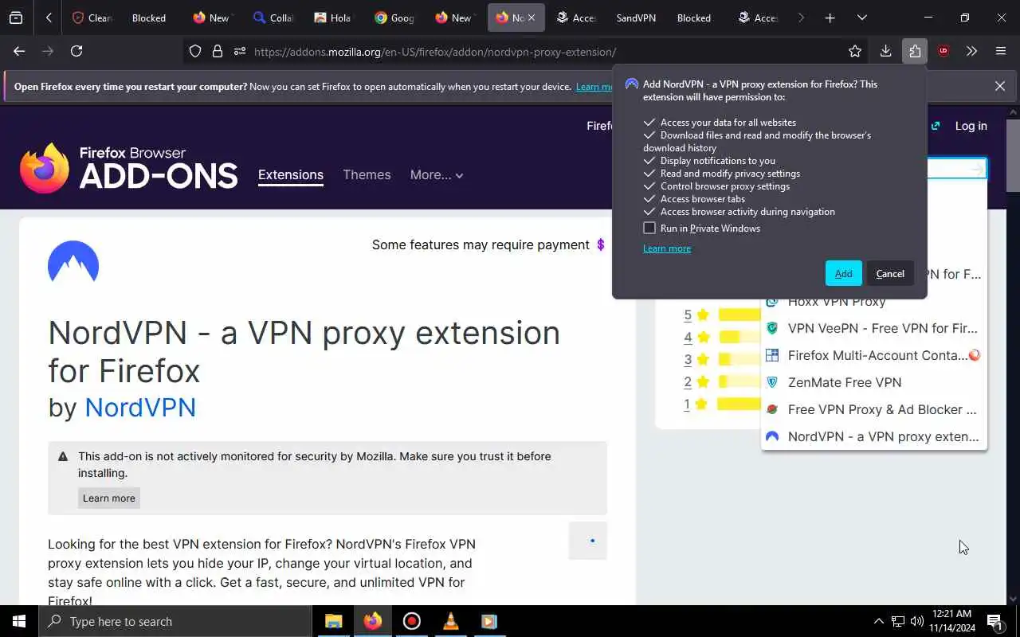The image size is (1020, 637).
Task: Open Learn more link in permission popup
Action: [667, 248]
